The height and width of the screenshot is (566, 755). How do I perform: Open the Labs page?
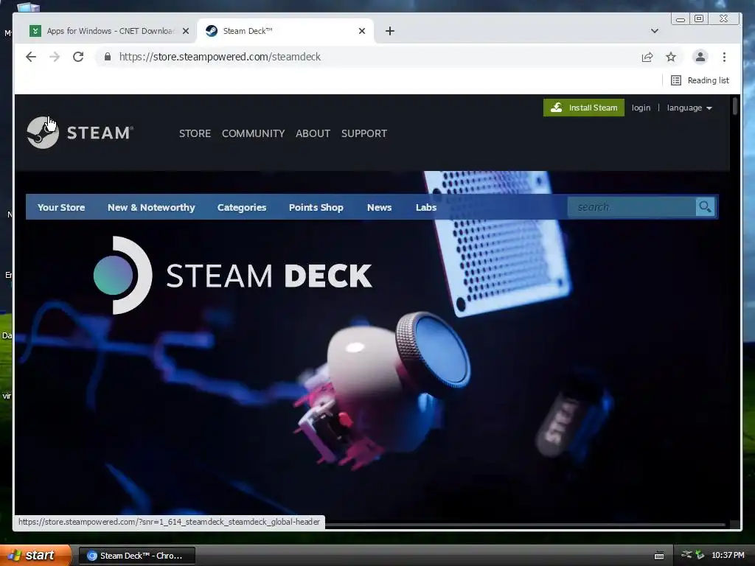(426, 207)
